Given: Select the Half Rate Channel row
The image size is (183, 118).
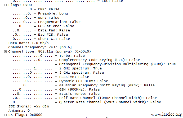Looking at the screenshot, I should (x=85, y=98).
